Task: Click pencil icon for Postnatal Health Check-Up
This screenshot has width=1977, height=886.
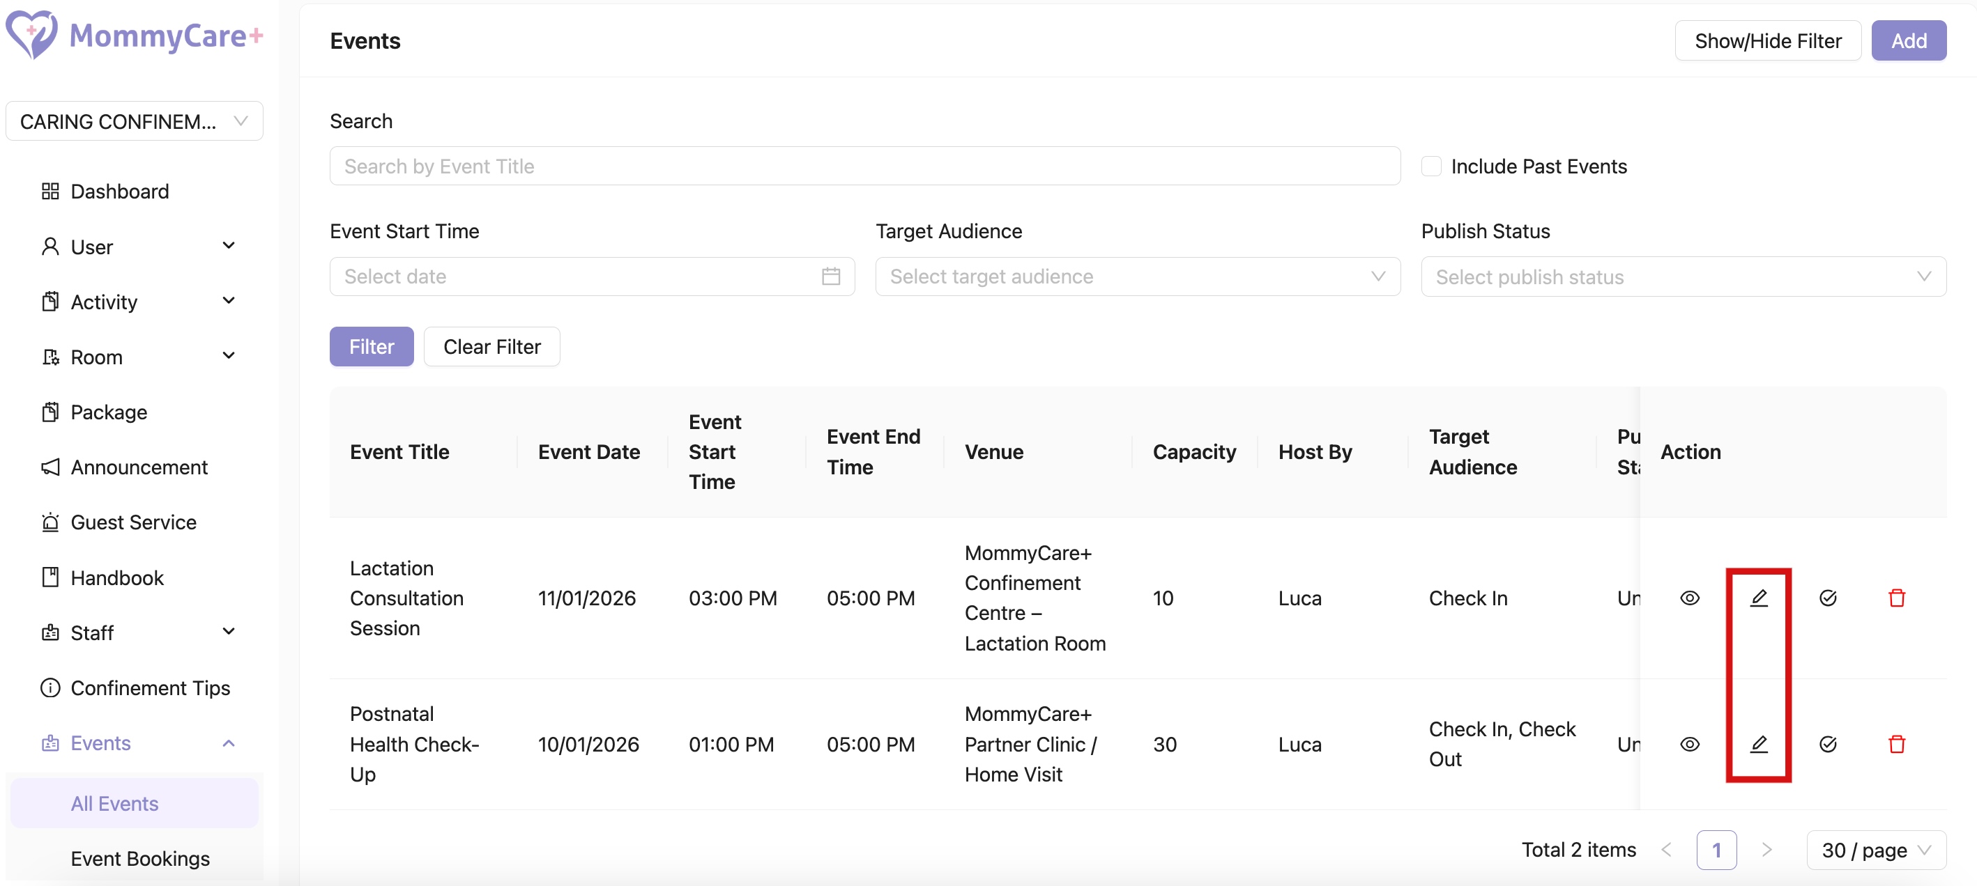Action: pyautogui.click(x=1758, y=743)
